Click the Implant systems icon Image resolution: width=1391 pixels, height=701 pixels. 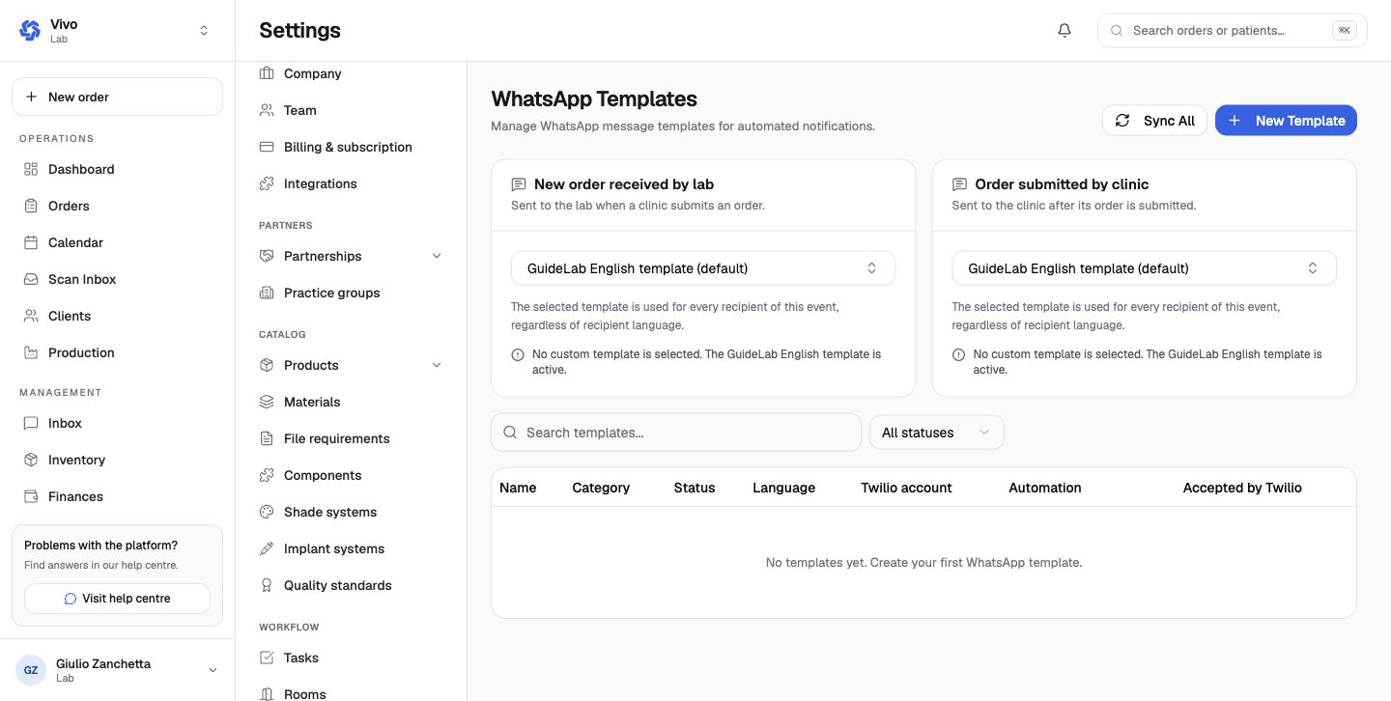tap(267, 548)
